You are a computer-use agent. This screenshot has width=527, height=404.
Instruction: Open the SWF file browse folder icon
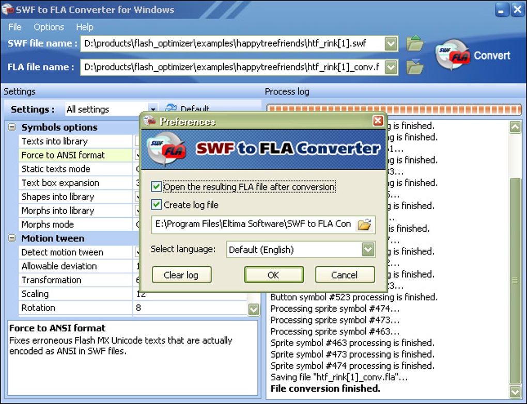click(414, 43)
